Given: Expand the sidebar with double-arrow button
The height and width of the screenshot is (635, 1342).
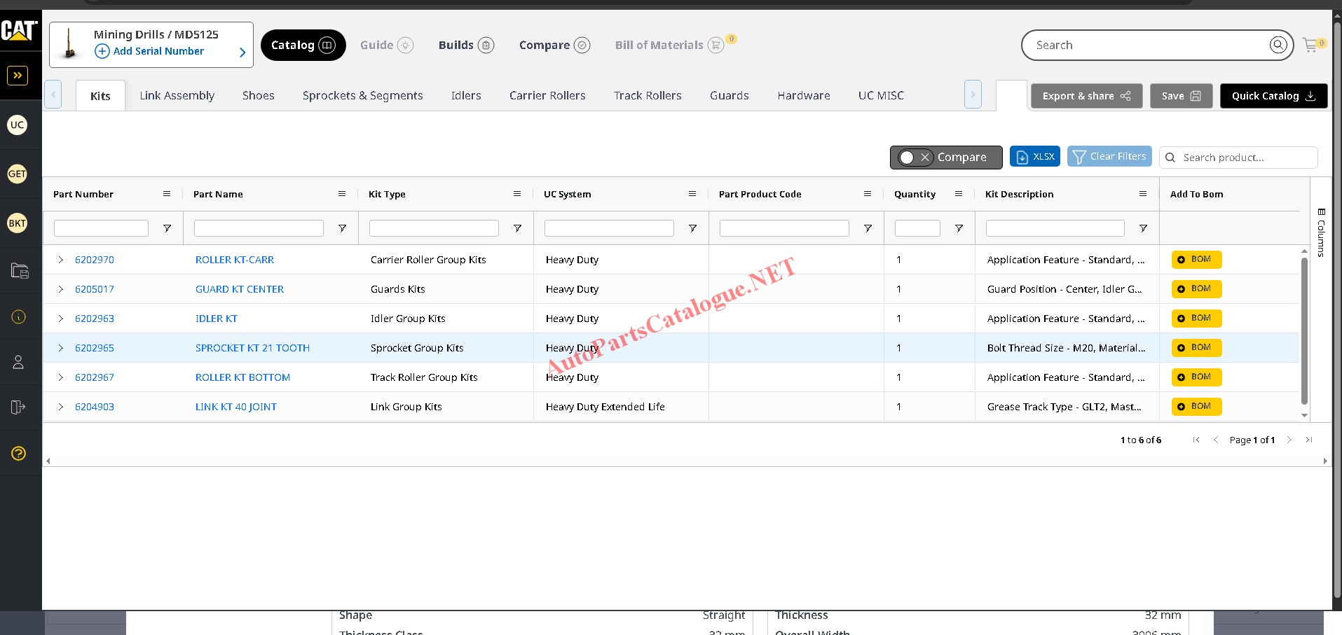Looking at the screenshot, I should click(x=18, y=76).
